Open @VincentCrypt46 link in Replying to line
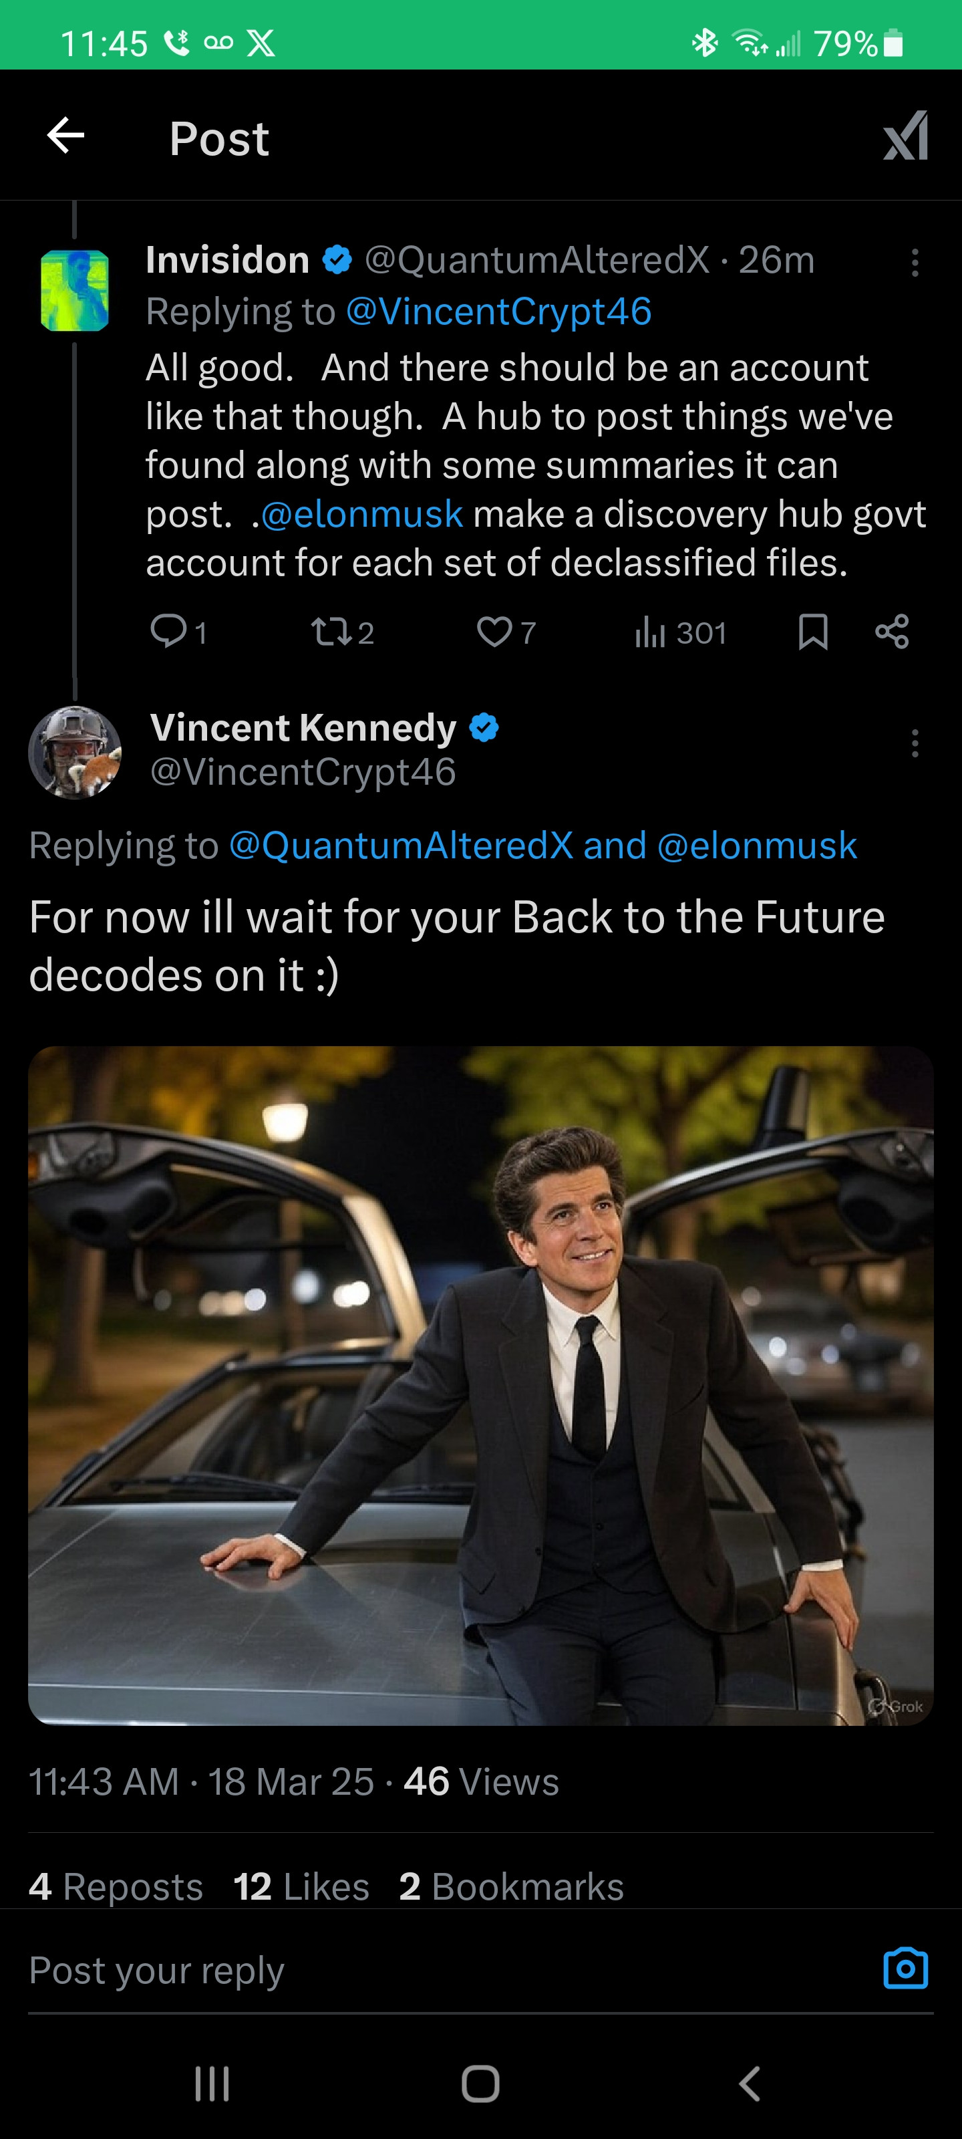 [498, 311]
